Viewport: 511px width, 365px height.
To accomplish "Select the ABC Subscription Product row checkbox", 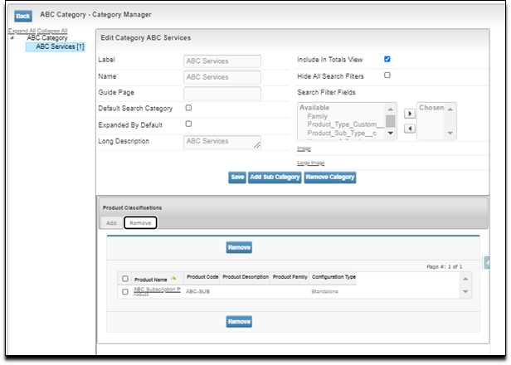I will pos(125,292).
